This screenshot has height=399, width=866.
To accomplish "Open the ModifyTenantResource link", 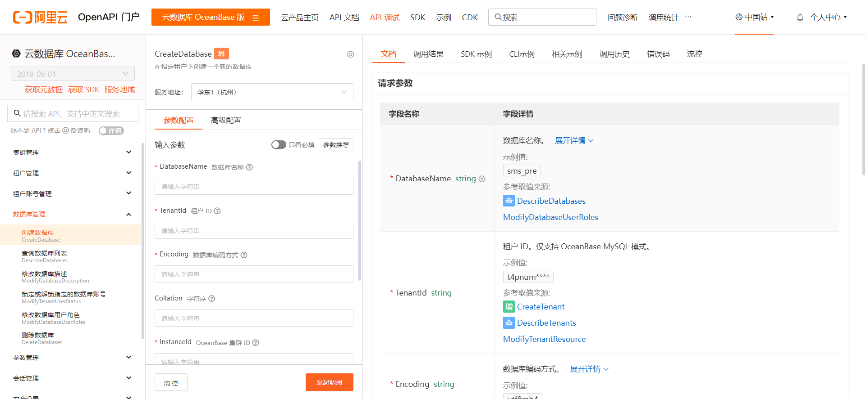I will [544, 339].
